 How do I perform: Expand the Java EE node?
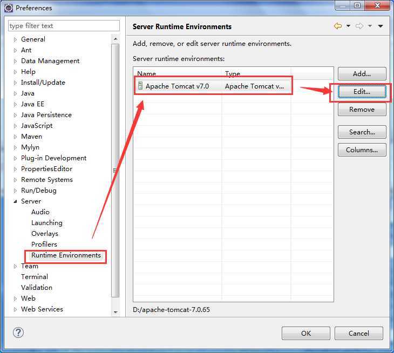[x=15, y=105]
